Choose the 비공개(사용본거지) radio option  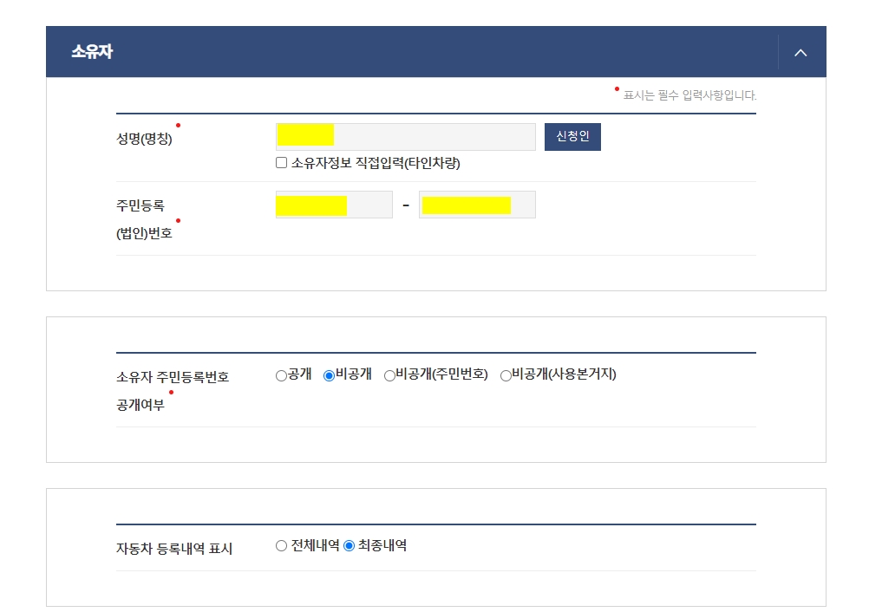coord(506,376)
